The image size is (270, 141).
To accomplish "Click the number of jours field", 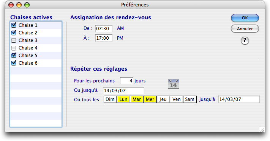I will click(126, 81).
